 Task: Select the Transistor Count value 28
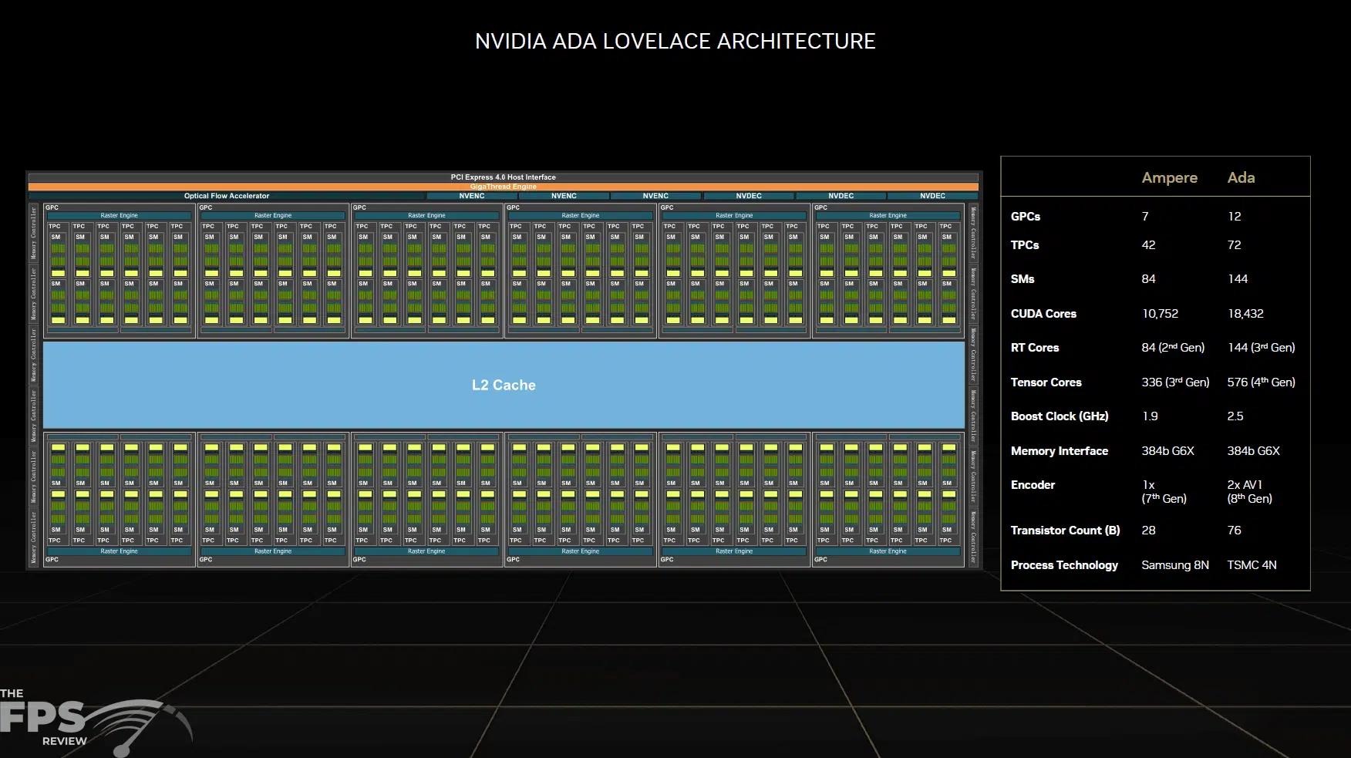pos(1148,531)
